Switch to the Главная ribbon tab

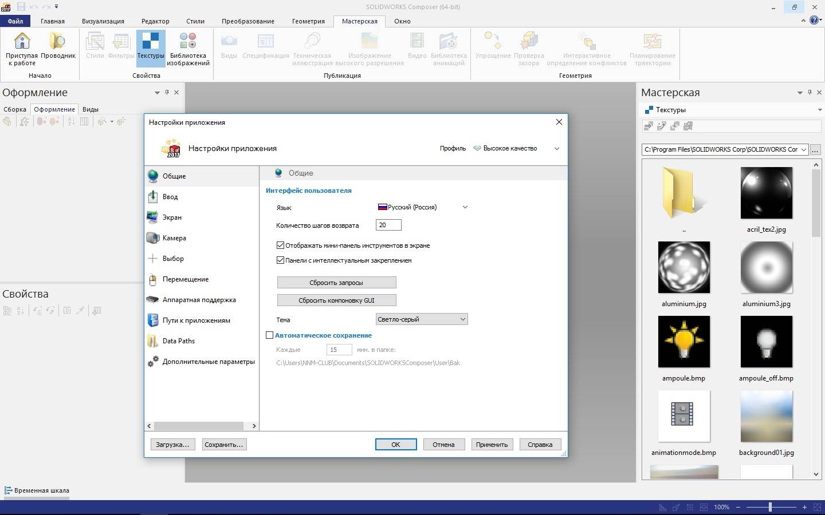tap(53, 21)
